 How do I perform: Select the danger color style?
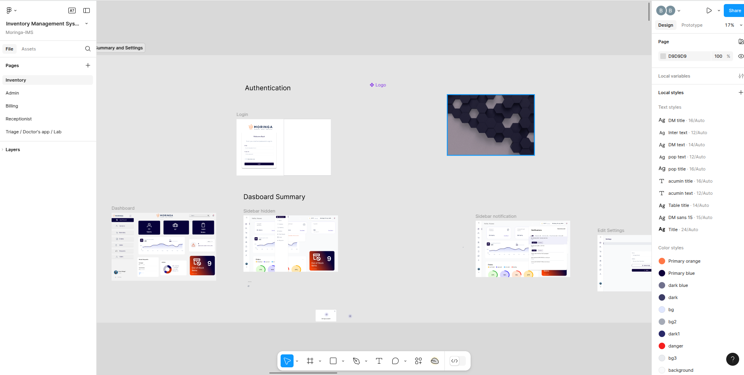671,346
